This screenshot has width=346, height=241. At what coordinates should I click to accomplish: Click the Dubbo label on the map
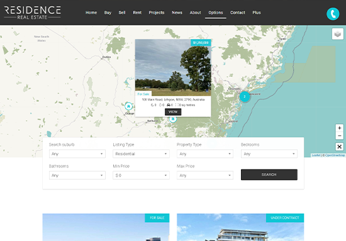[106, 57]
